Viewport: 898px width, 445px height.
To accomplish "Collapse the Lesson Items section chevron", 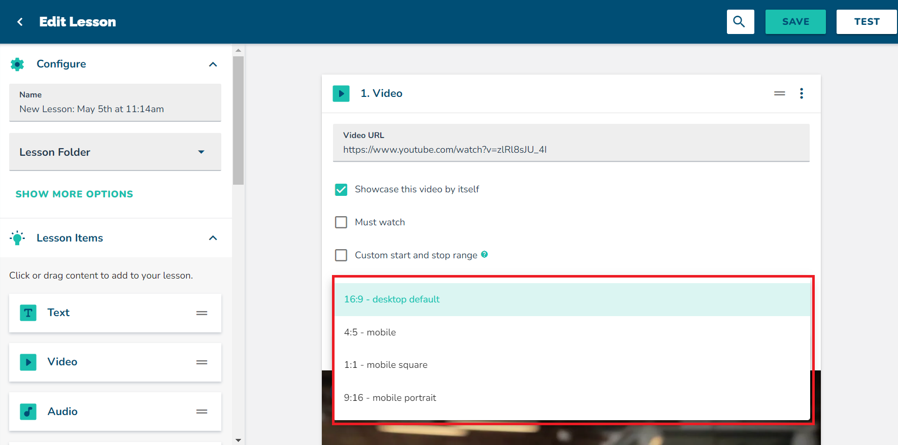I will [x=213, y=238].
